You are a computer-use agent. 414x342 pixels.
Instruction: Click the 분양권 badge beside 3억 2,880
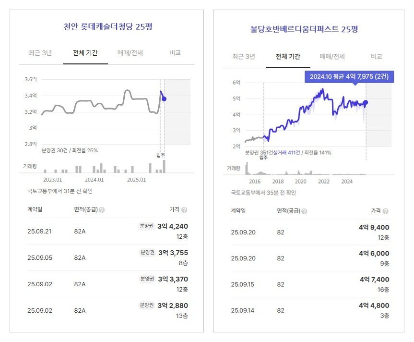pyautogui.click(x=146, y=305)
